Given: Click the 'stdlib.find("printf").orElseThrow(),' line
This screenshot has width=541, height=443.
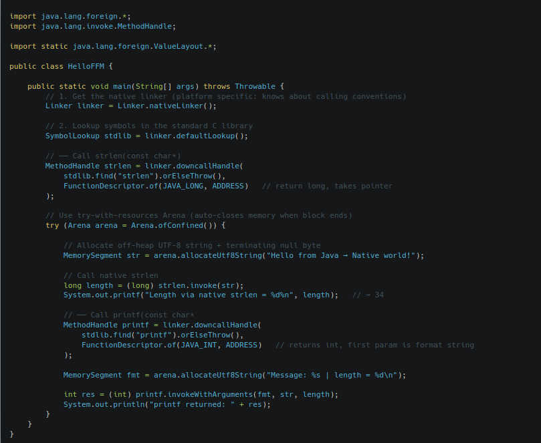Looking at the screenshot, I should pos(162,335).
